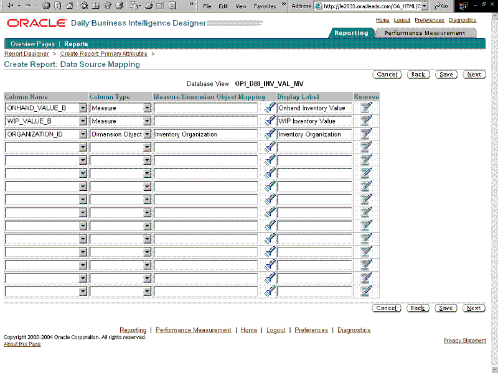Open mapping search flashlight for ONHAND_VALUE_B row
Screen dimensions: 498x373
(x=270, y=108)
